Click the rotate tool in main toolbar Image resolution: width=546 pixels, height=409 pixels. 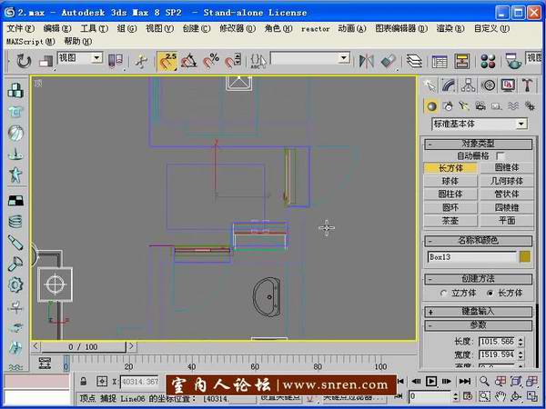coord(24,61)
